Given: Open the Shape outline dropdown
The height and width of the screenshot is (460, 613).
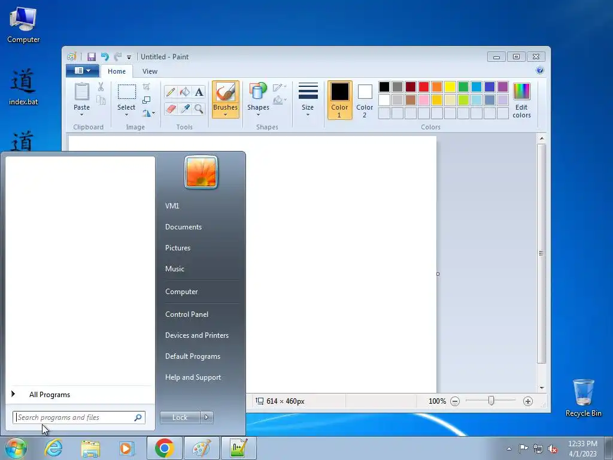Looking at the screenshot, I should point(280,87).
